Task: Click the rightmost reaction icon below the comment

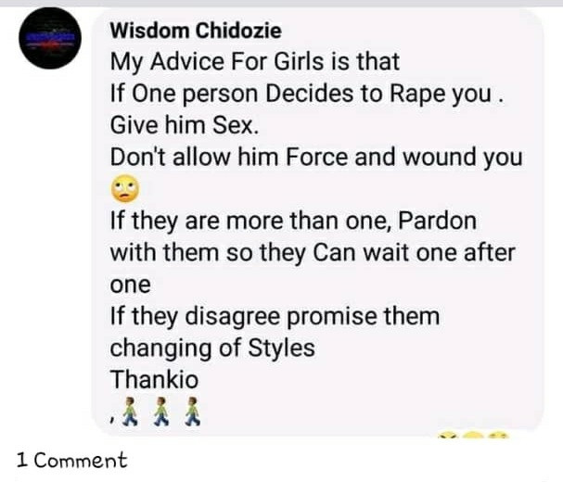Action: point(497,436)
